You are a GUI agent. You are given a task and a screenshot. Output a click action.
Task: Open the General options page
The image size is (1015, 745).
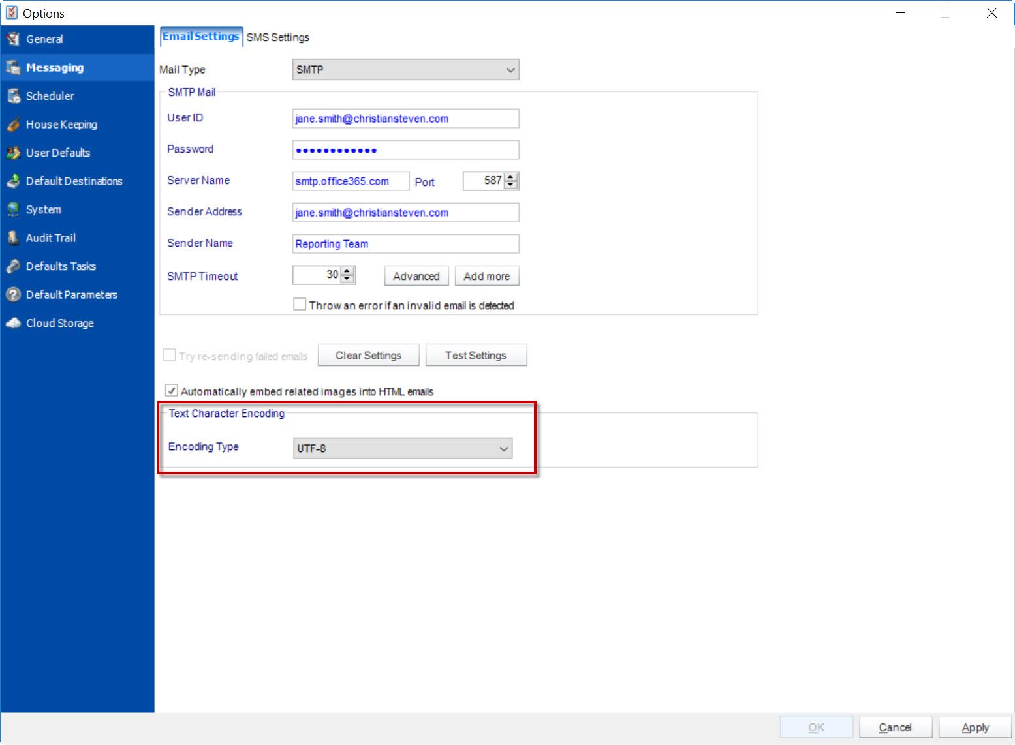click(44, 39)
